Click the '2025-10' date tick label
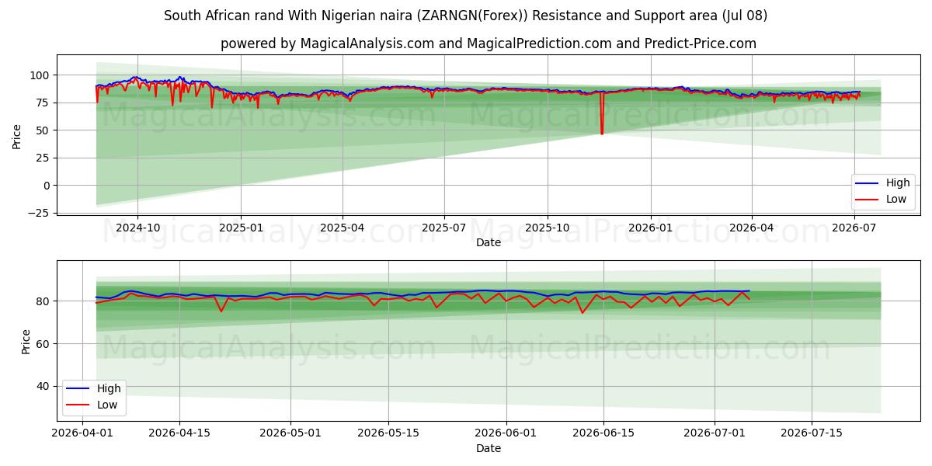Screen dimensions: 932x466 point(548,228)
